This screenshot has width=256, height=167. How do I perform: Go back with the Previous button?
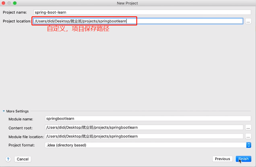(222, 159)
